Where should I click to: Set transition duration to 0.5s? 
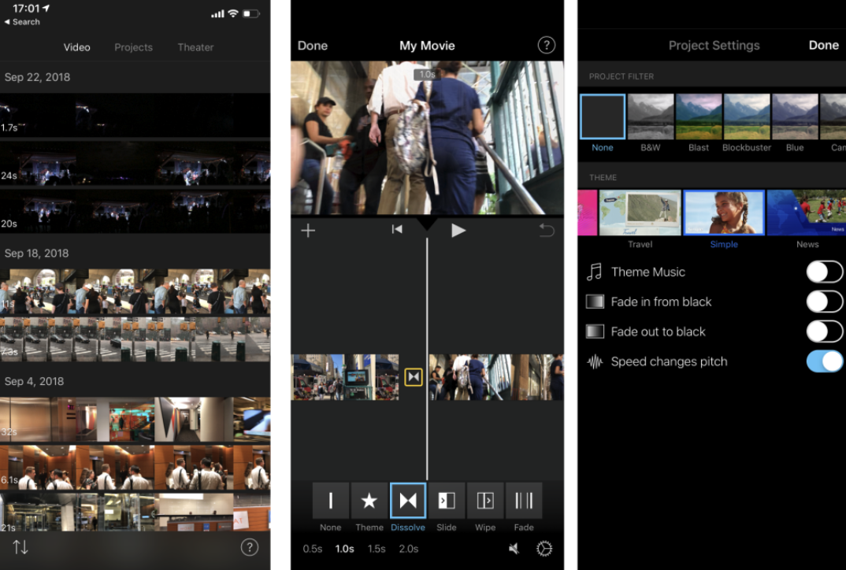313,549
